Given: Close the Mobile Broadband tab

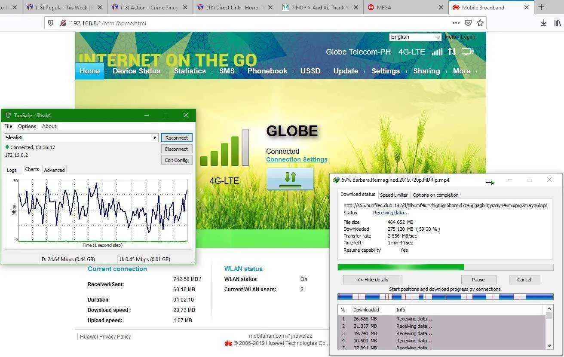Looking at the screenshot, I should click(527, 7).
